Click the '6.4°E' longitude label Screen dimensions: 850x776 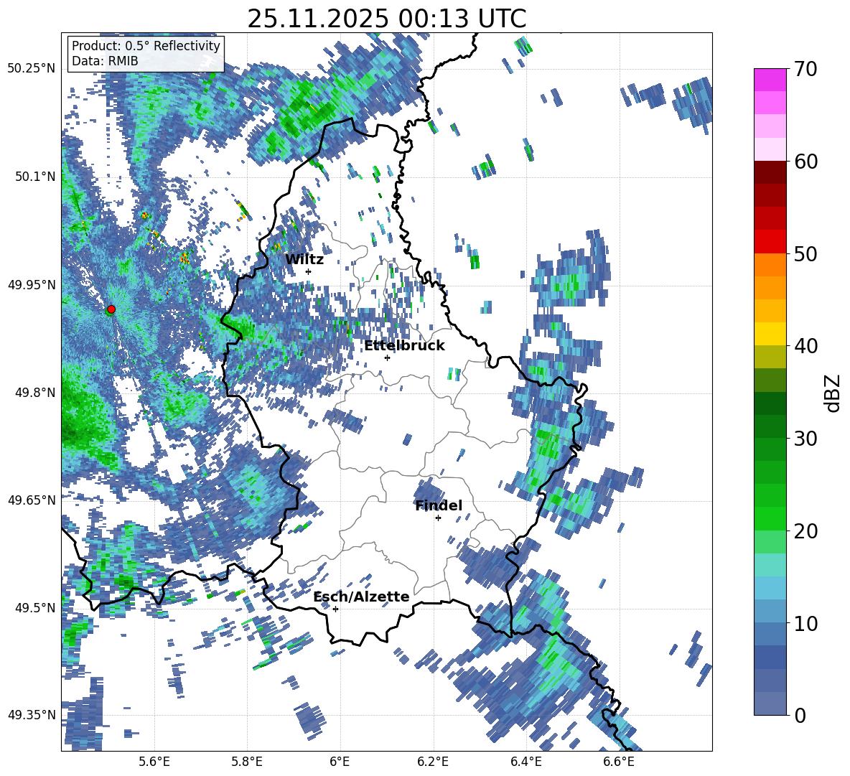coord(526,762)
